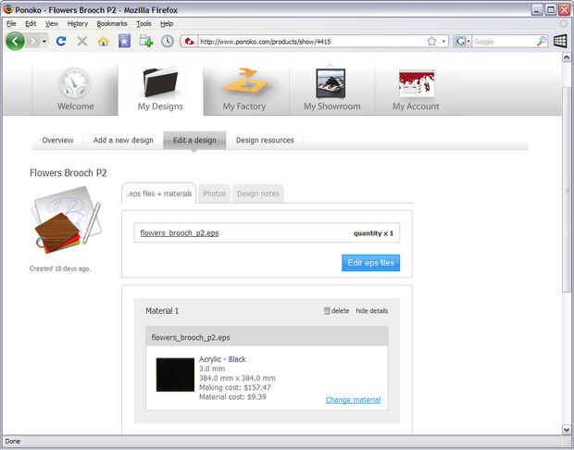574x450 pixels.
Task: Click the scrollbar down arrow
Action: pyautogui.click(x=567, y=430)
